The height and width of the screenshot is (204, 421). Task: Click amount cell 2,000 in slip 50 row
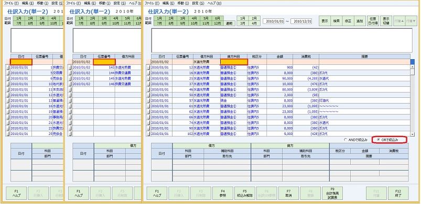[x=280, y=95]
